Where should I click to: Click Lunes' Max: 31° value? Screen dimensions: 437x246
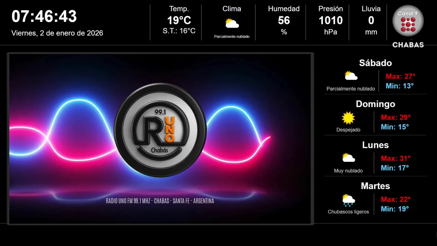(x=396, y=158)
